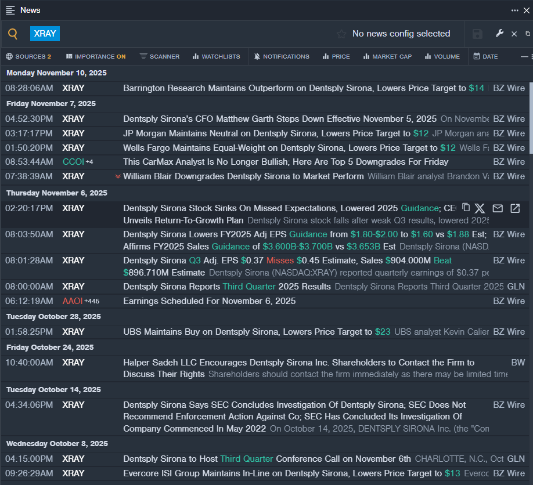Click the search magnifier icon
Image resolution: width=533 pixels, height=485 pixels.
click(13, 34)
